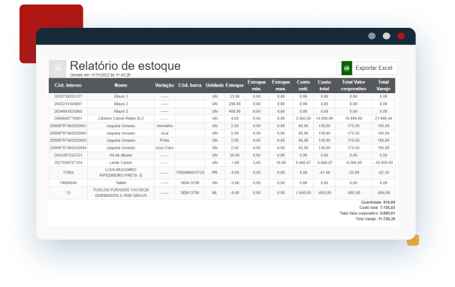Viewport: 455px width, 287px height.
Task: Click unit cost 1.640,00 cell
Action: [303, 193]
